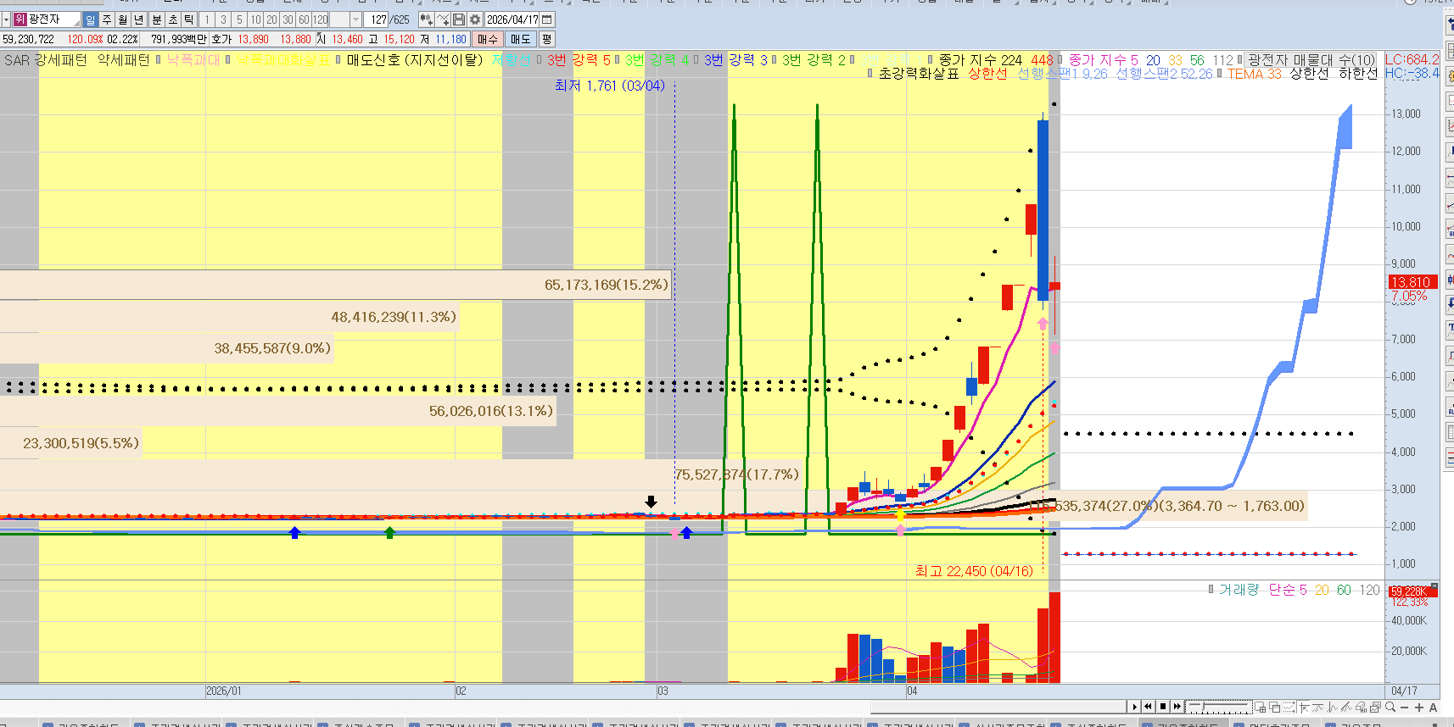Click the 3번 강력 5 indicator label

pyautogui.click(x=579, y=60)
